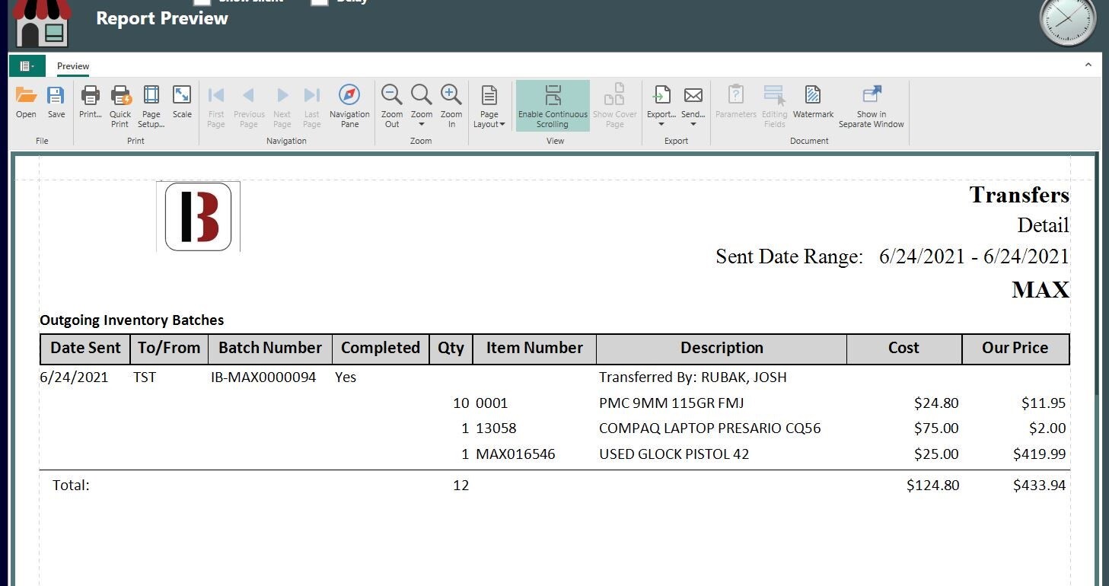
Task: Click Transferred By: RUBAK, JOSH
Action: tap(693, 377)
